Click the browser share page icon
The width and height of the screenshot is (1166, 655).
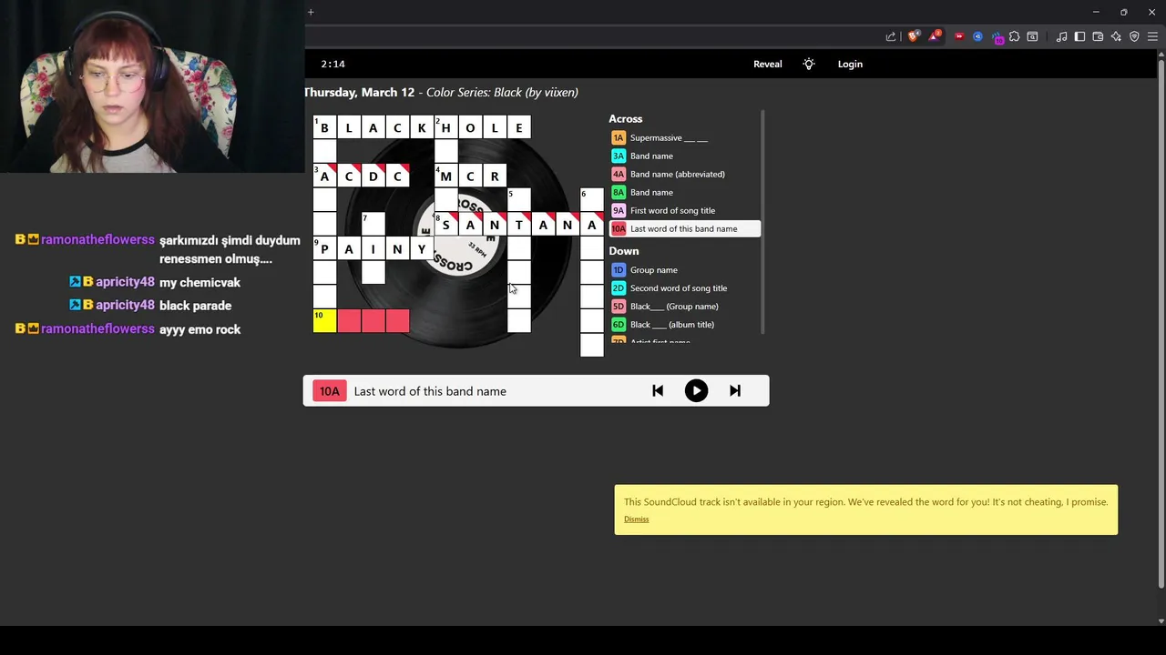pos(891,36)
